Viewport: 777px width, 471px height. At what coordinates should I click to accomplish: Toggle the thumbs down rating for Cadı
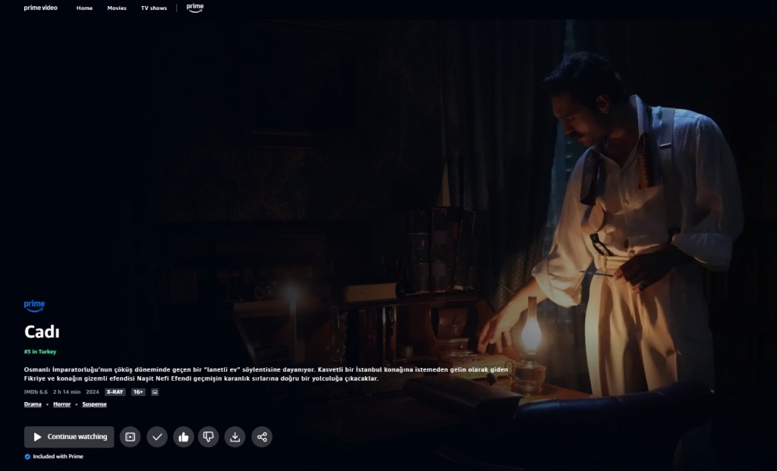[x=209, y=437]
